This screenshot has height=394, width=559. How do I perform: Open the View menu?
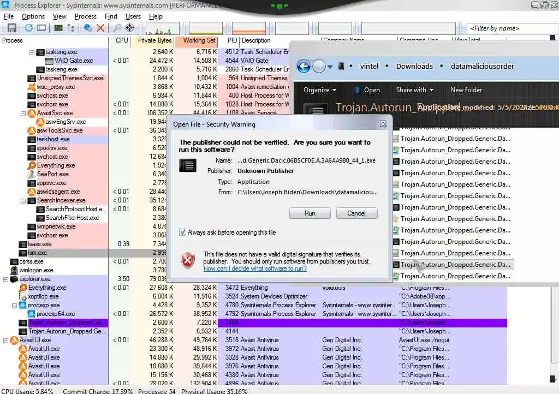pos(60,16)
